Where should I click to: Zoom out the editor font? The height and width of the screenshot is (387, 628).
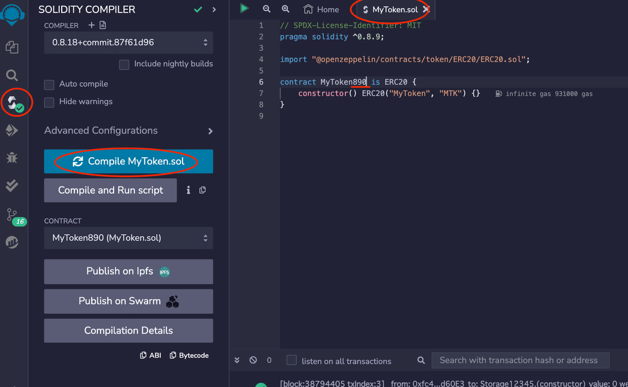[267, 9]
